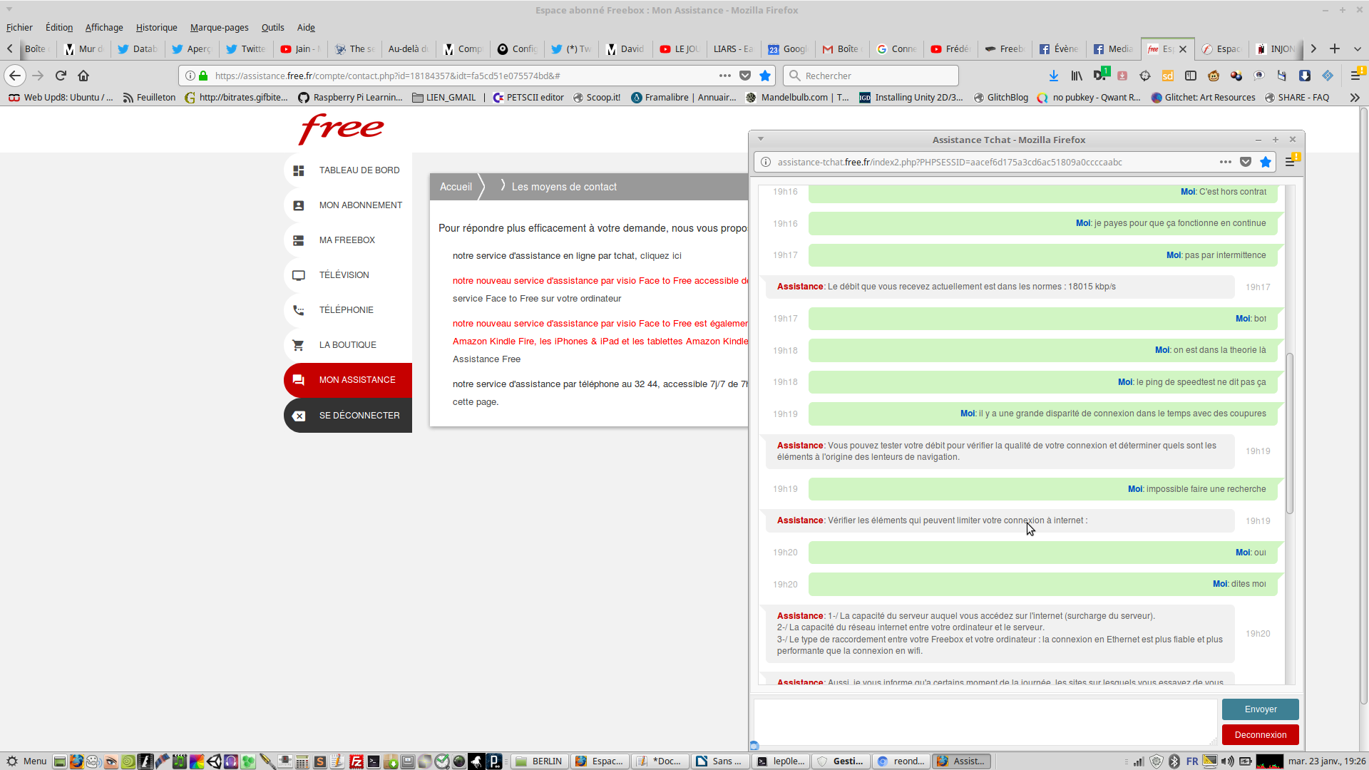Toggle the bookmark star in main URL bar

pos(765,76)
